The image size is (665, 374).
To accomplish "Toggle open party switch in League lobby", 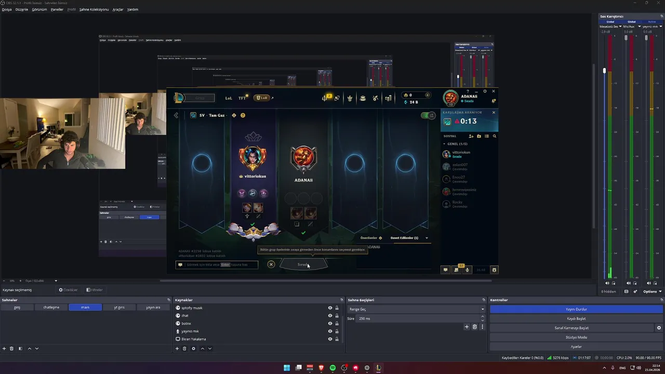I will [x=428, y=115].
